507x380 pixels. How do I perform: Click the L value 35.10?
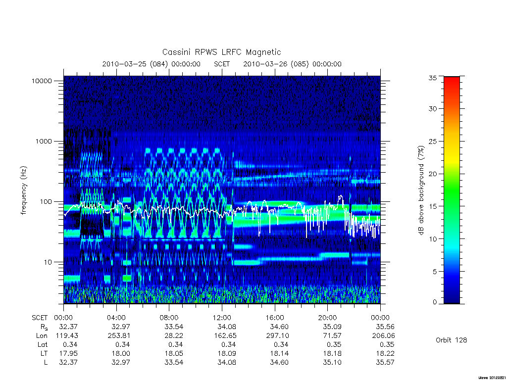click(x=332, y=363)
